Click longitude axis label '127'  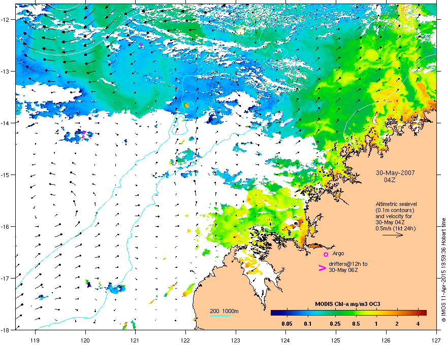[436, 340]
